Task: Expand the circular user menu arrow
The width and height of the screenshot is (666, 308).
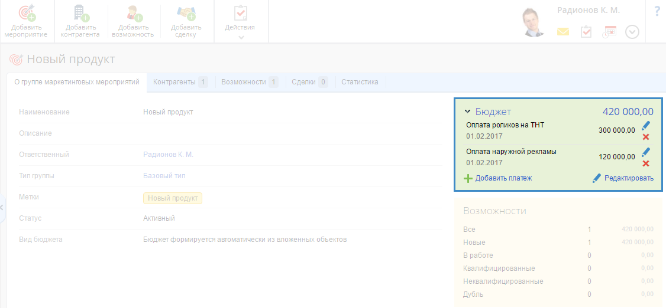Action: [632, 32]
